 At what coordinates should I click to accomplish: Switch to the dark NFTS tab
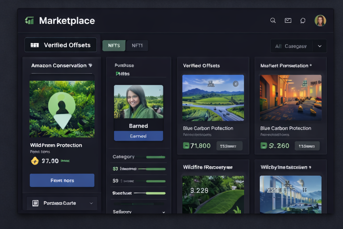(137, 46)
